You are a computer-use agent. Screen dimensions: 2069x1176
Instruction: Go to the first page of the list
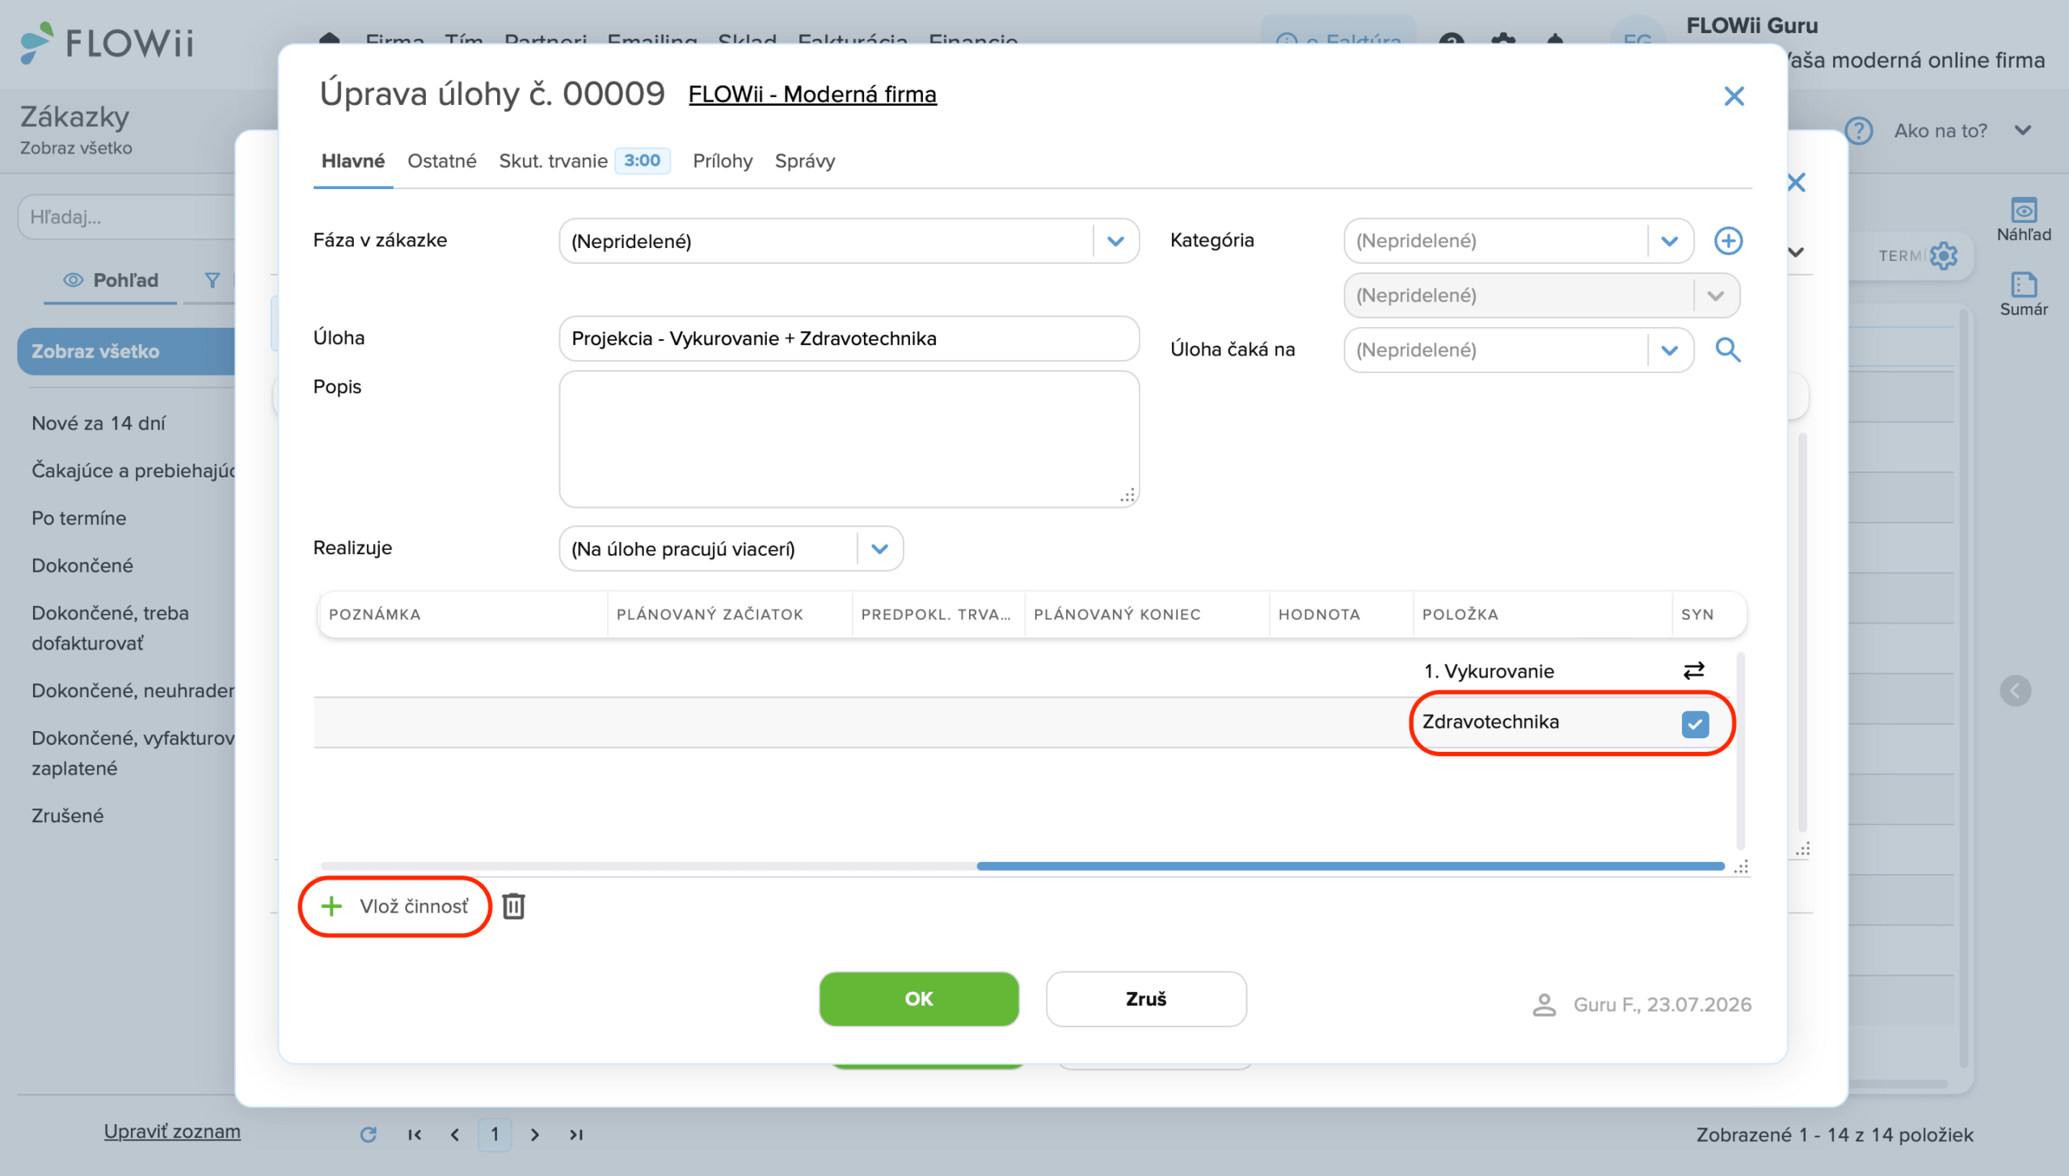[x=415, y=1135]
